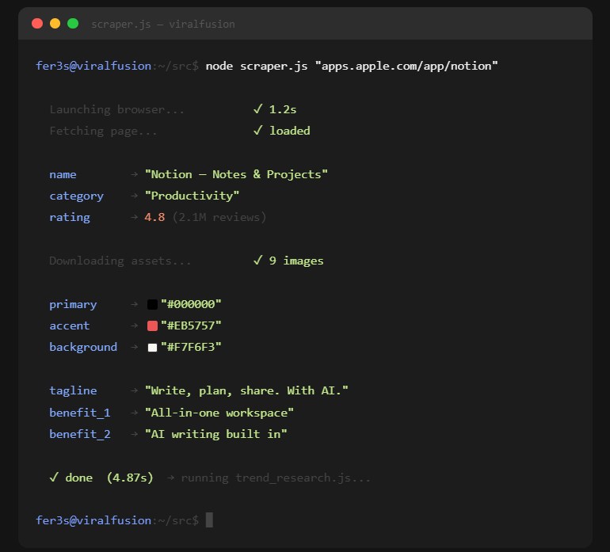Click the terminal cursor at bottom prompt
Viewport: 610px width, 552px height.
(x=209, y=520)
